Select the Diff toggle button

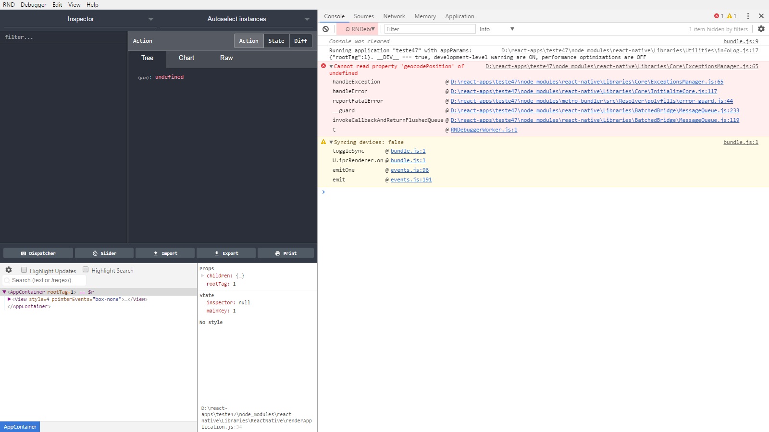[x=300, y=41]
